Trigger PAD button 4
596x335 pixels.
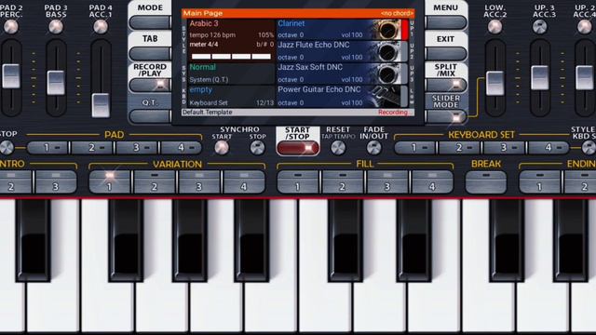[182, 147]
